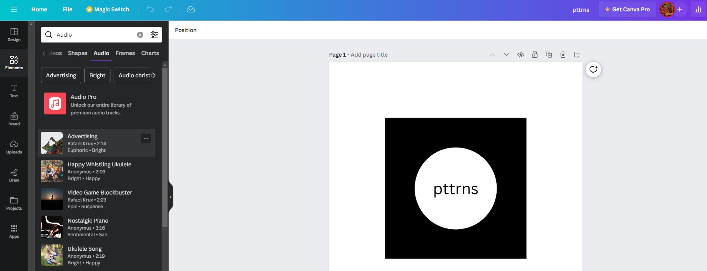Collapse the side panel handle

tap(171, 197)
